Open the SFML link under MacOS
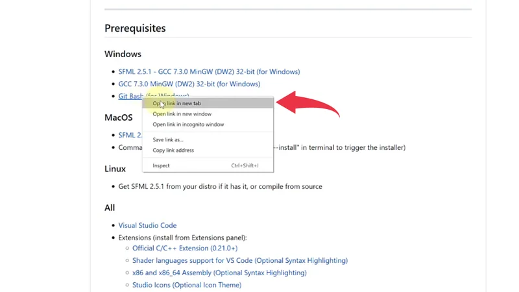 click(x=126, y=135)
